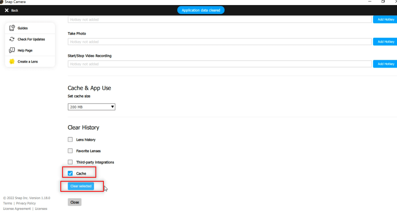This screenshot has height=213, width=397.
Task: Click the topmost hotkey input field
Action: pyautogui.click(x=219, y=19)
